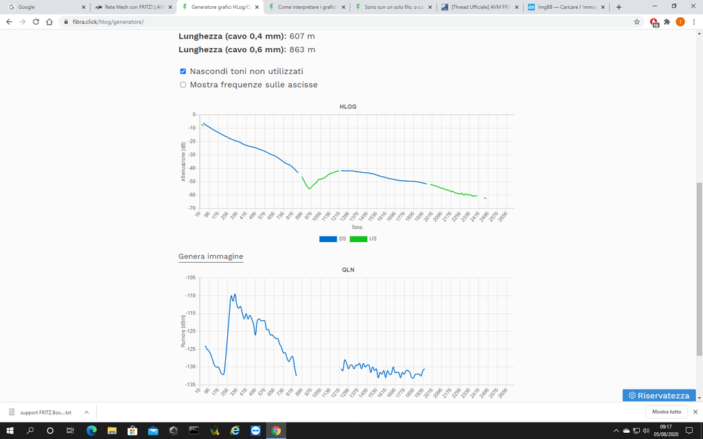Switch to the Sono sun un solo filo tab

[393, 7]
